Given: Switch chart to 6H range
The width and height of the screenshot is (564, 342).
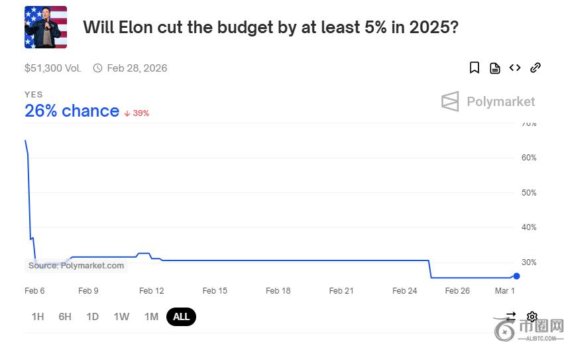Looking at the screenshot, I should coord(65,317).
